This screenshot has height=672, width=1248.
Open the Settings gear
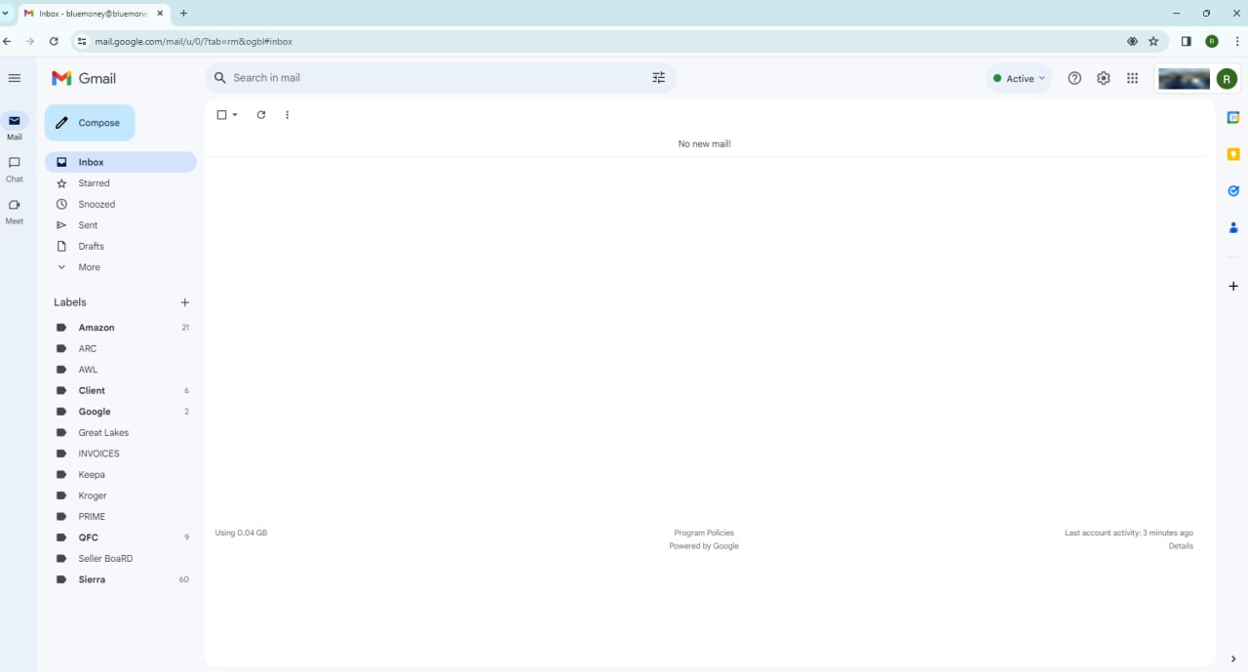(x=1104, y=78)
